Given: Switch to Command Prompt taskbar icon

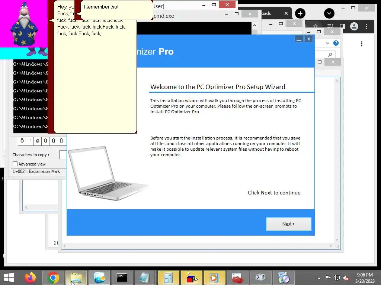Looking at the screenshot, I should pyautogui.click(x=122, y=278).
